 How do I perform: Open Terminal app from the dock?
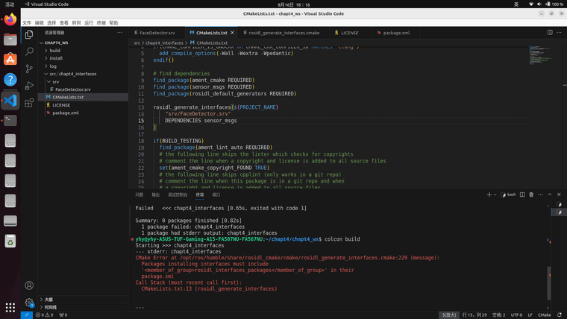(x=10, y=120)
